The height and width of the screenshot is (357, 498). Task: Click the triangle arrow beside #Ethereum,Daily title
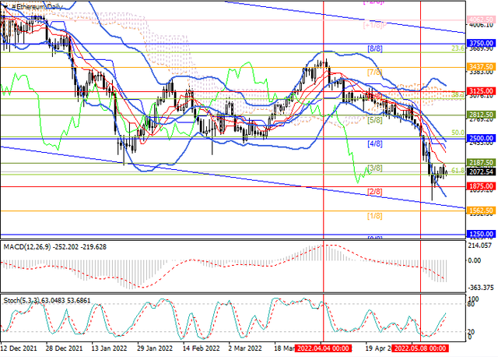coord(4,5)
